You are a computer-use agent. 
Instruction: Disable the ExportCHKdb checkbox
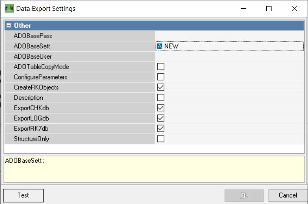coord(161,108)
